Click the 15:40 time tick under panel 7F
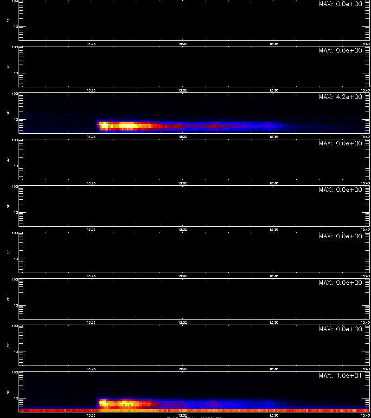Screen dimensions: 371x418 (x=365, y=323)
